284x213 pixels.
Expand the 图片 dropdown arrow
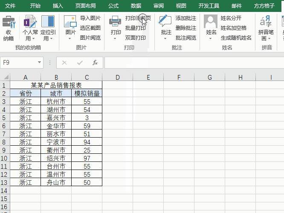pyautogui.click(x=70, y=38)
